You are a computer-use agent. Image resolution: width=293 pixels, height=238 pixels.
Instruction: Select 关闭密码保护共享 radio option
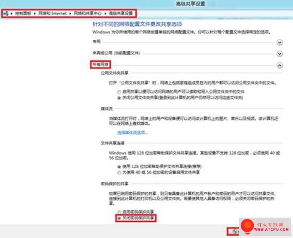(119, 218)
